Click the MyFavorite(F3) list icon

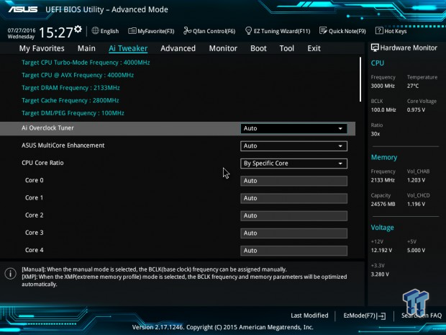(132, 31)
